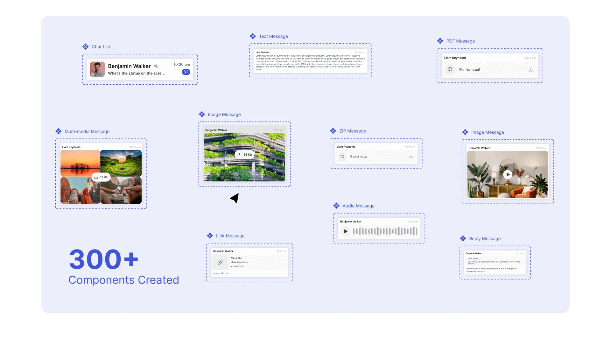Click the File_Name.pdf file name
Image resolution: width=611 pixels, height=345 pixels.
coord(469,70)
